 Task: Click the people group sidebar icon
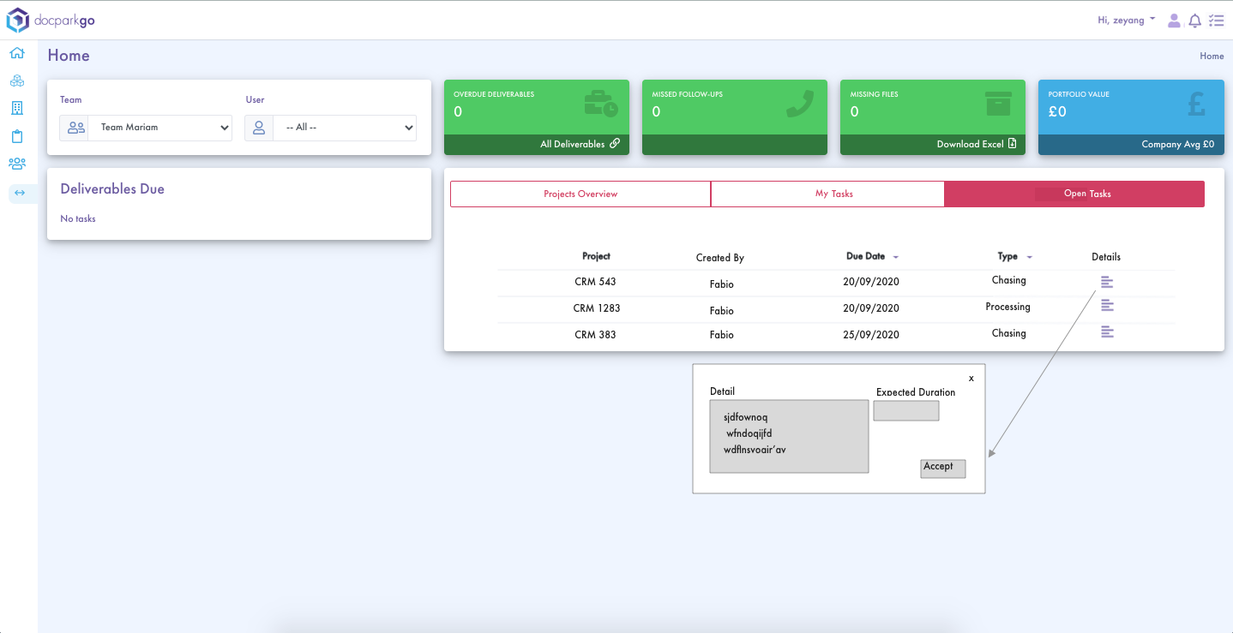[17, 164]
